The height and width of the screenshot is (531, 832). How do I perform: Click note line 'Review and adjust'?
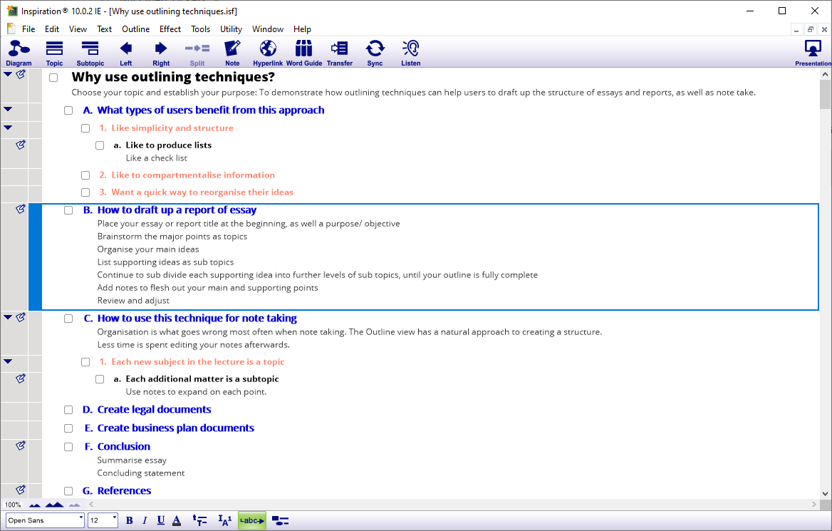click(x=133, y=301)
